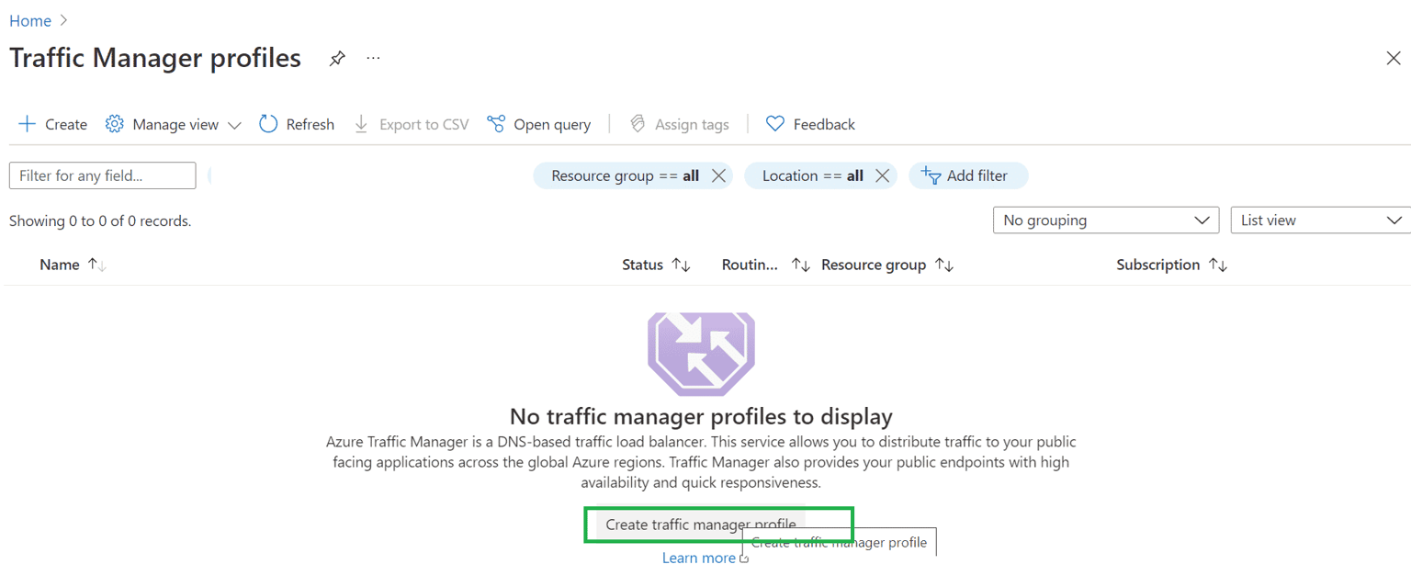Click Open query in the toolbar
The height and width of the screenshot is (587, 1411).
point(538,124)
